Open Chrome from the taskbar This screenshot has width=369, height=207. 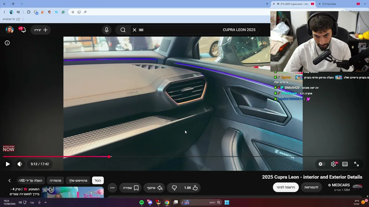coord(167,202)
